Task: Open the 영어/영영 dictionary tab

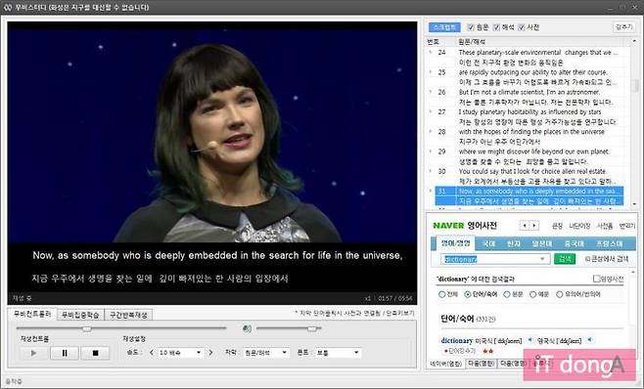Action: [x=455, y=243]
